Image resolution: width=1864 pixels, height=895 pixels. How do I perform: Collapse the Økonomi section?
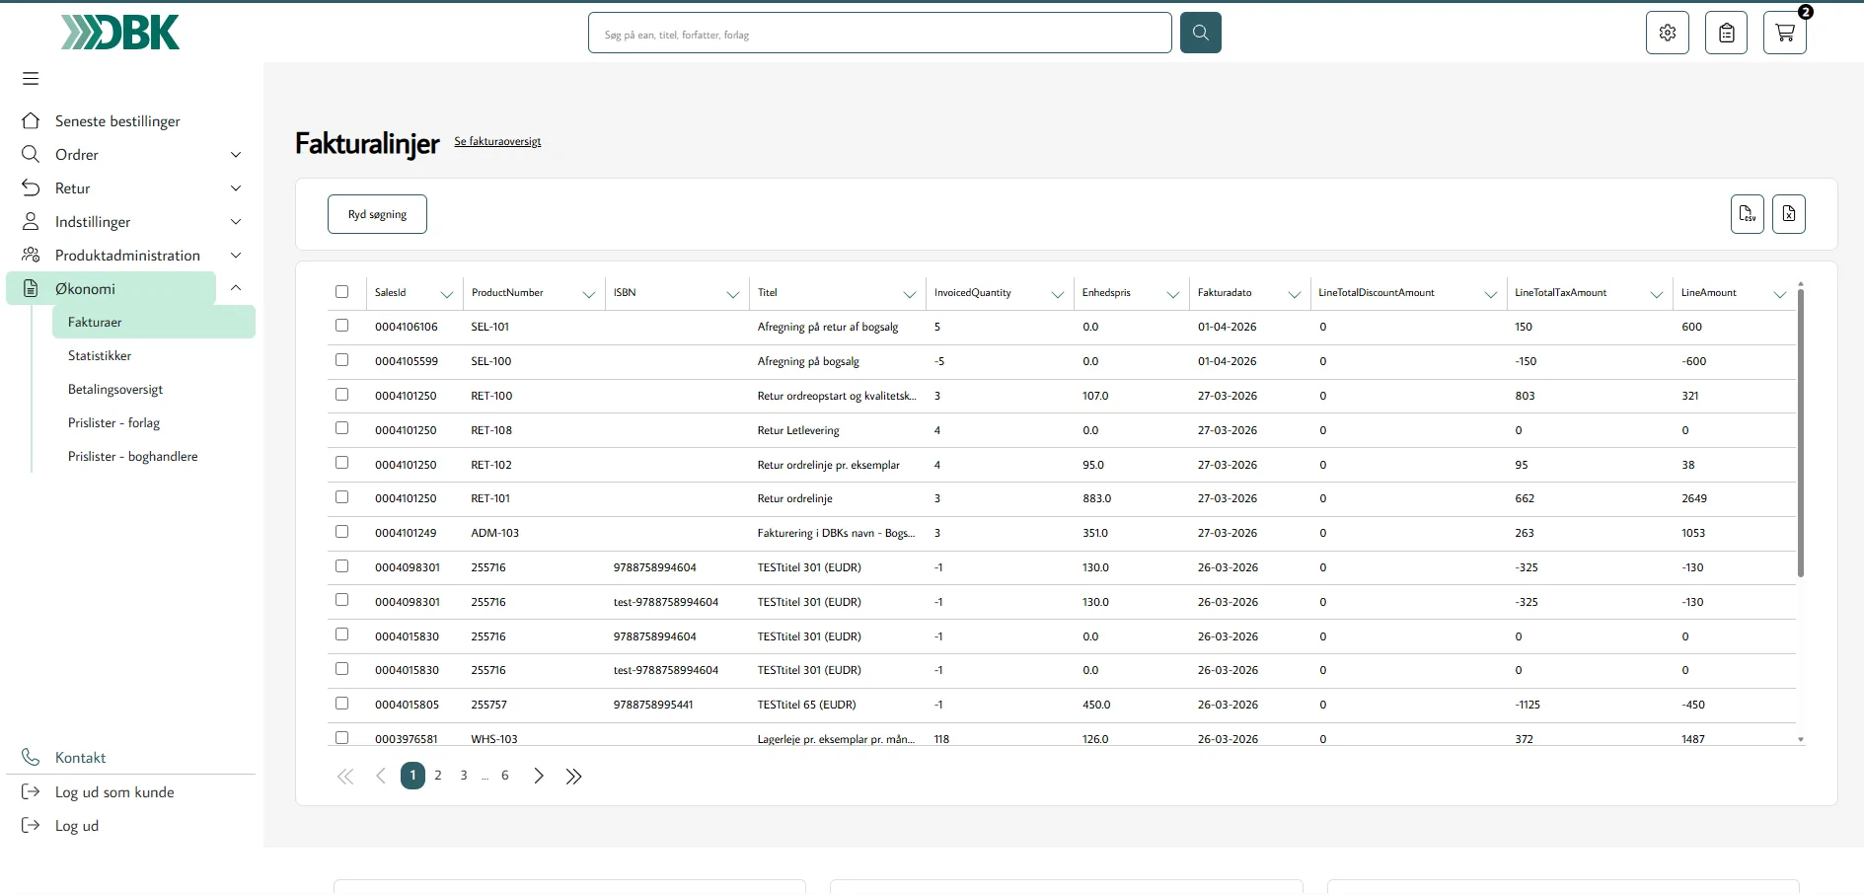[236, 288]
